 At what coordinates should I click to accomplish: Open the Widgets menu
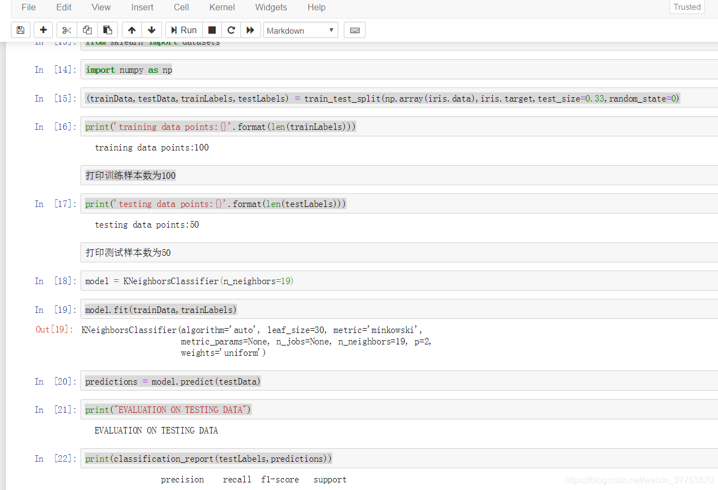[271, 7]
